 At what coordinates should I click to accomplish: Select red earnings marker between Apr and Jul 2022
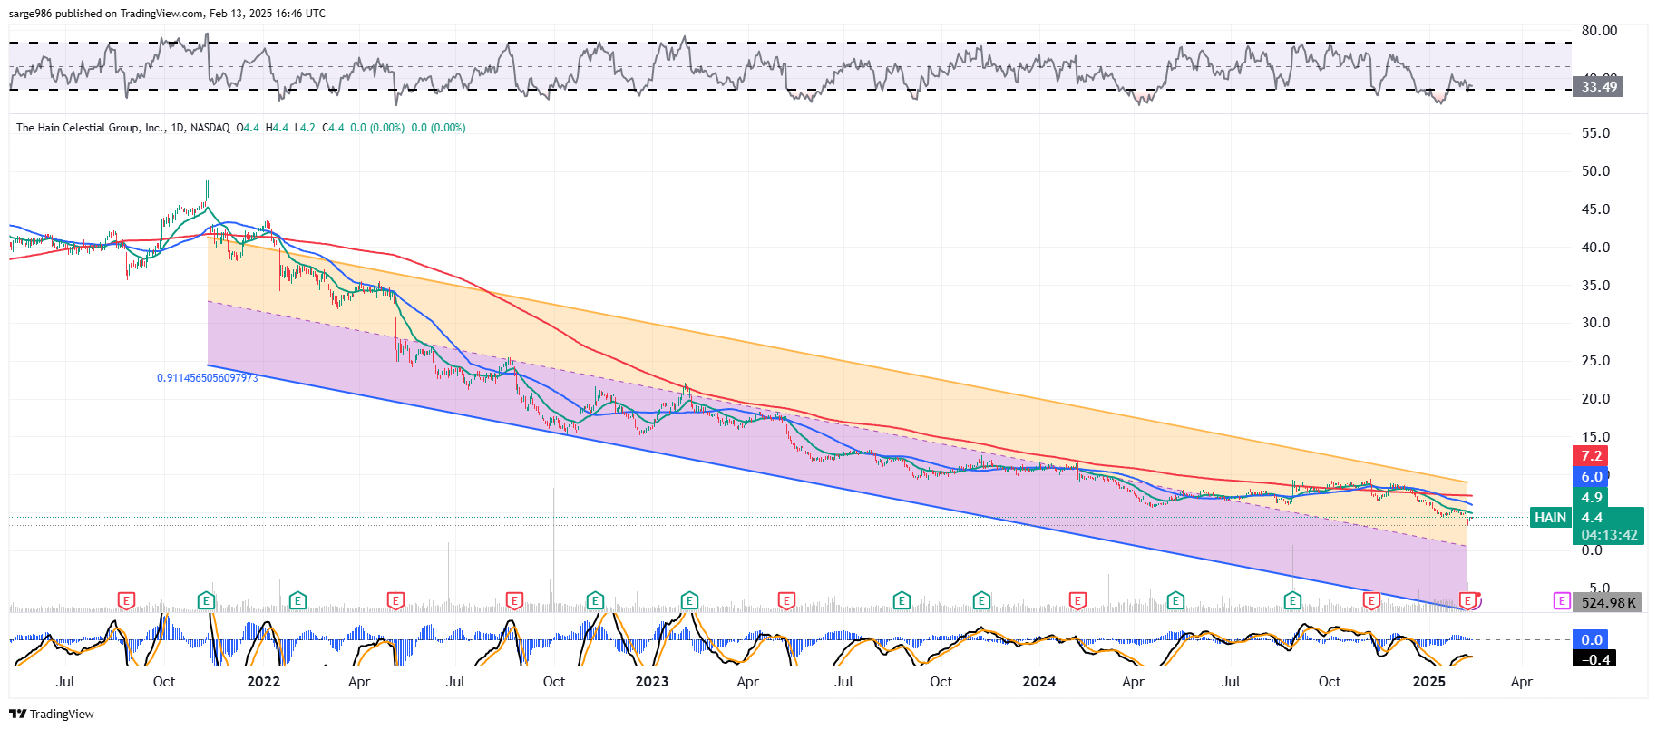395,600
